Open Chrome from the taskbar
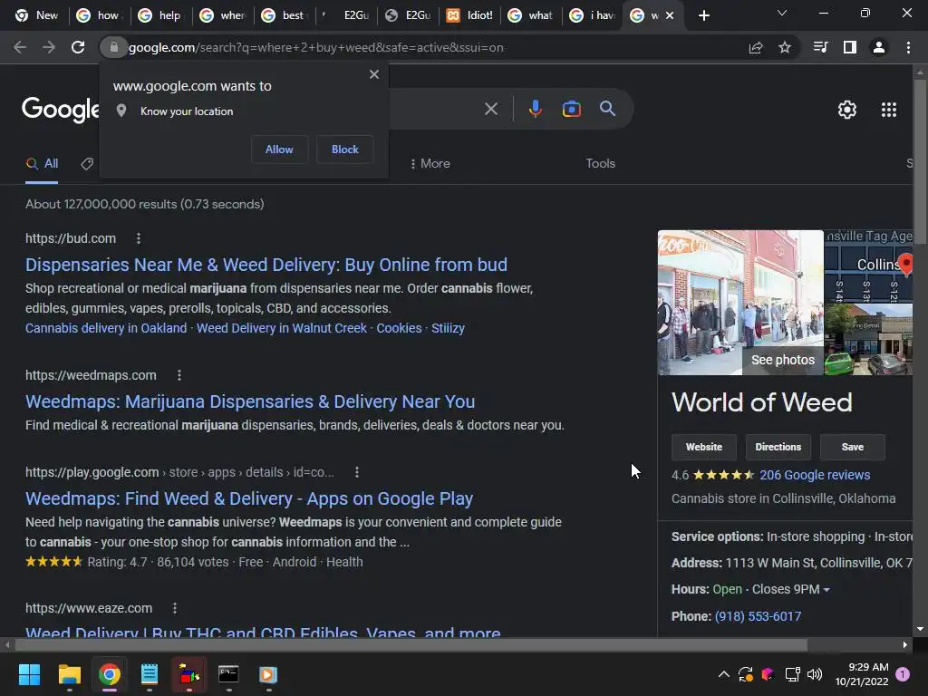 [x=110, y=674]
